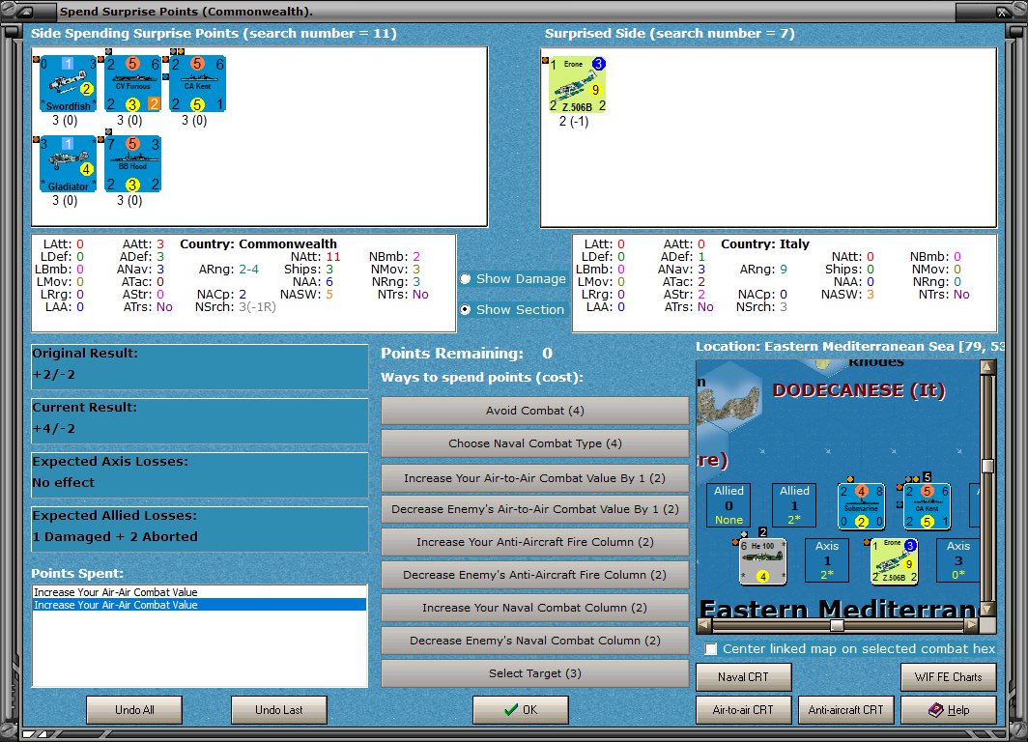The width and height of the screenshot is (1028, 742).
Task: Click the map vertical scrollbar thumb
Action: (x=987, y=466)
